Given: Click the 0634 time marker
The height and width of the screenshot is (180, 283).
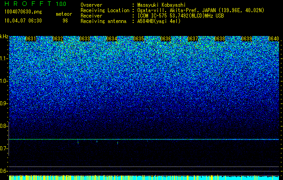Looking at the screenshot, I should 112,39.
